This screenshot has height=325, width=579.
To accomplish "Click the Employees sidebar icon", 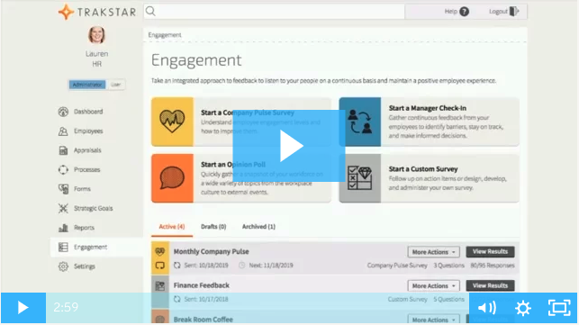I will (x=63, y=131).
